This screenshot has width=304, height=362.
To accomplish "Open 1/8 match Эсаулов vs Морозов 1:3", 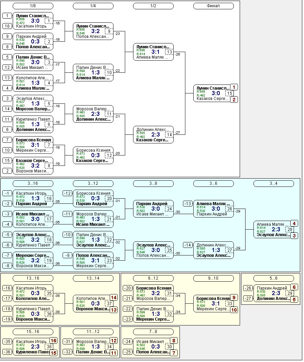I will (x=33, y=104).
